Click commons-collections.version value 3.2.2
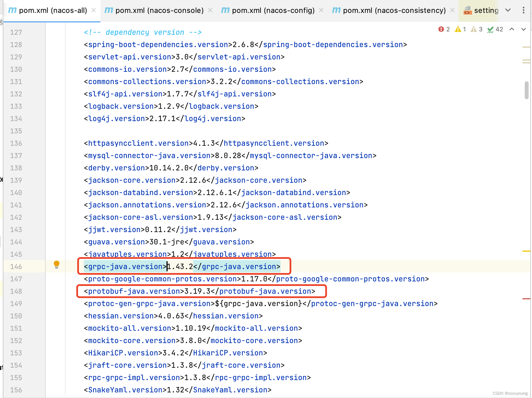 click(x=222, y=82)
